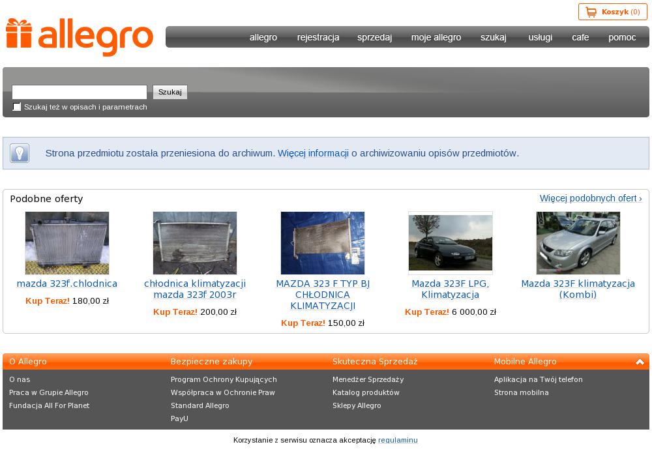Screen dimensions: 652x453
Task: Open the mazda 323f.chlodnica offer link
Action: 67,284
